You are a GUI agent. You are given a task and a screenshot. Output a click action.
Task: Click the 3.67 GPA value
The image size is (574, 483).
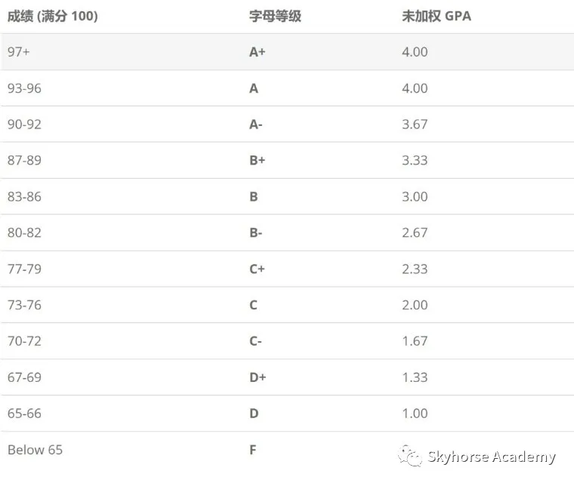click(415, 125)
